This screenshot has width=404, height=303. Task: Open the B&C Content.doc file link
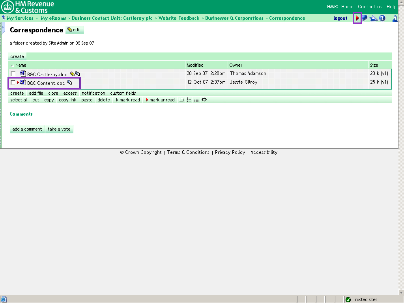(x=46, y=83)
